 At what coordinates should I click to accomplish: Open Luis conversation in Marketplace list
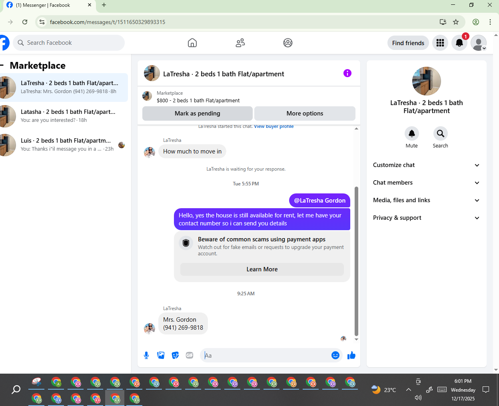pos(64,145)
